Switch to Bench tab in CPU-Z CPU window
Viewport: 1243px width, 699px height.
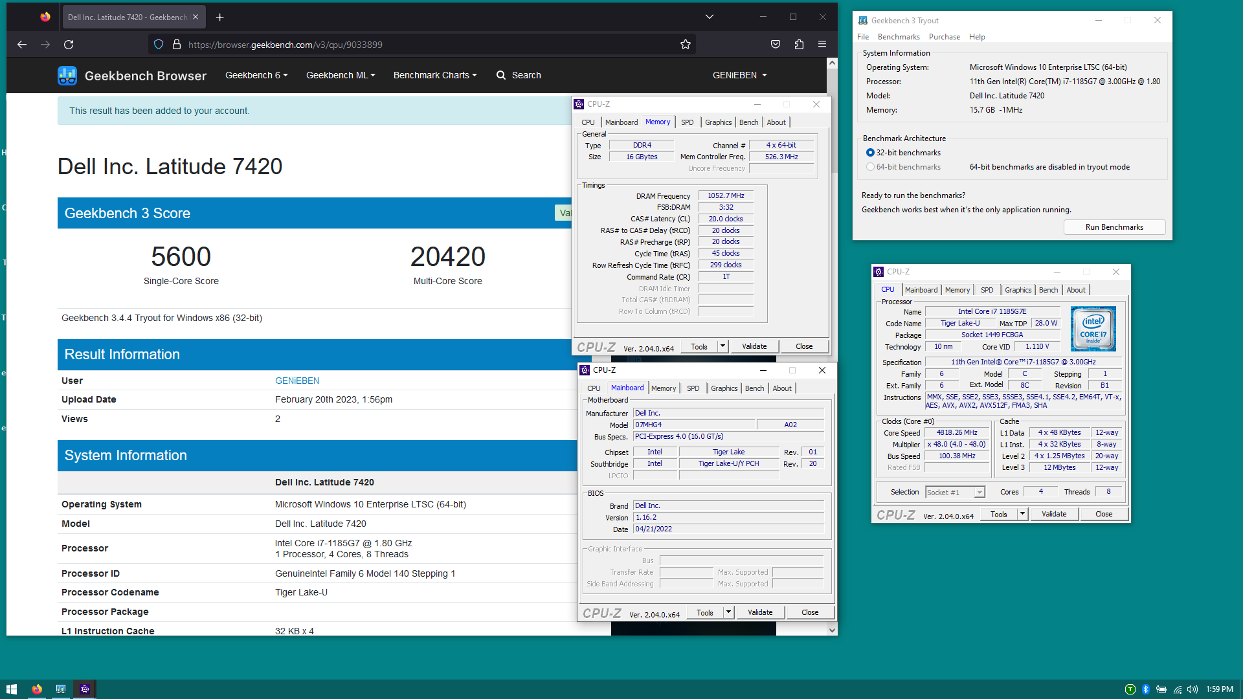(x=1049, y=290)
